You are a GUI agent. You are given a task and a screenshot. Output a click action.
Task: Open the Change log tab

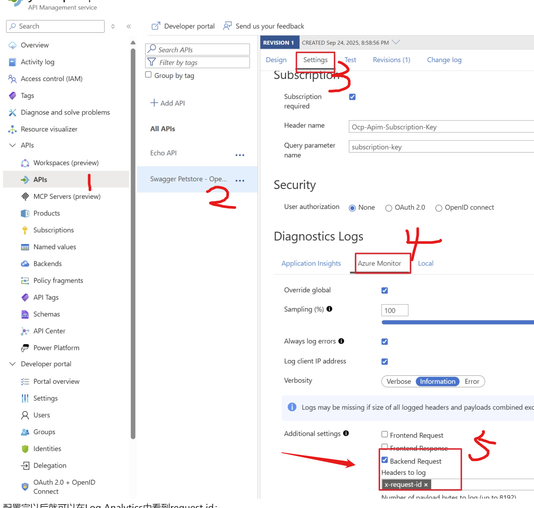444,60
